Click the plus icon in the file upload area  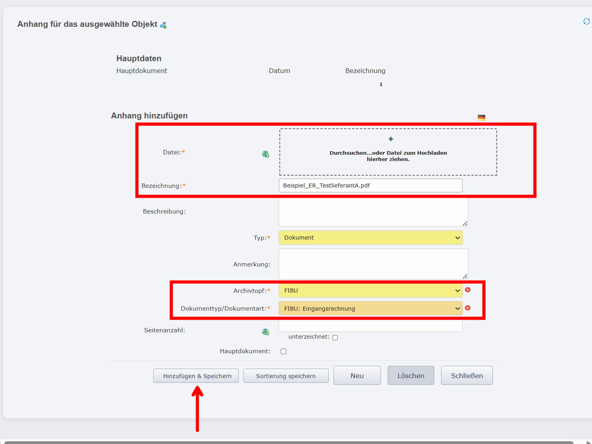(390, 139)
